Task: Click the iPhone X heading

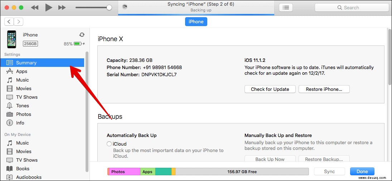Action: (110, 39)
